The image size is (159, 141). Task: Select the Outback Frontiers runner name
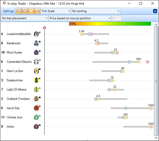[x=18, y=99]
